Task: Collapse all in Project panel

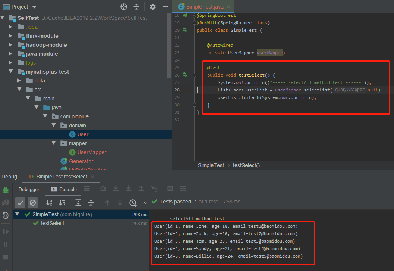Action: pyautogui.click(x=136, y=7)
